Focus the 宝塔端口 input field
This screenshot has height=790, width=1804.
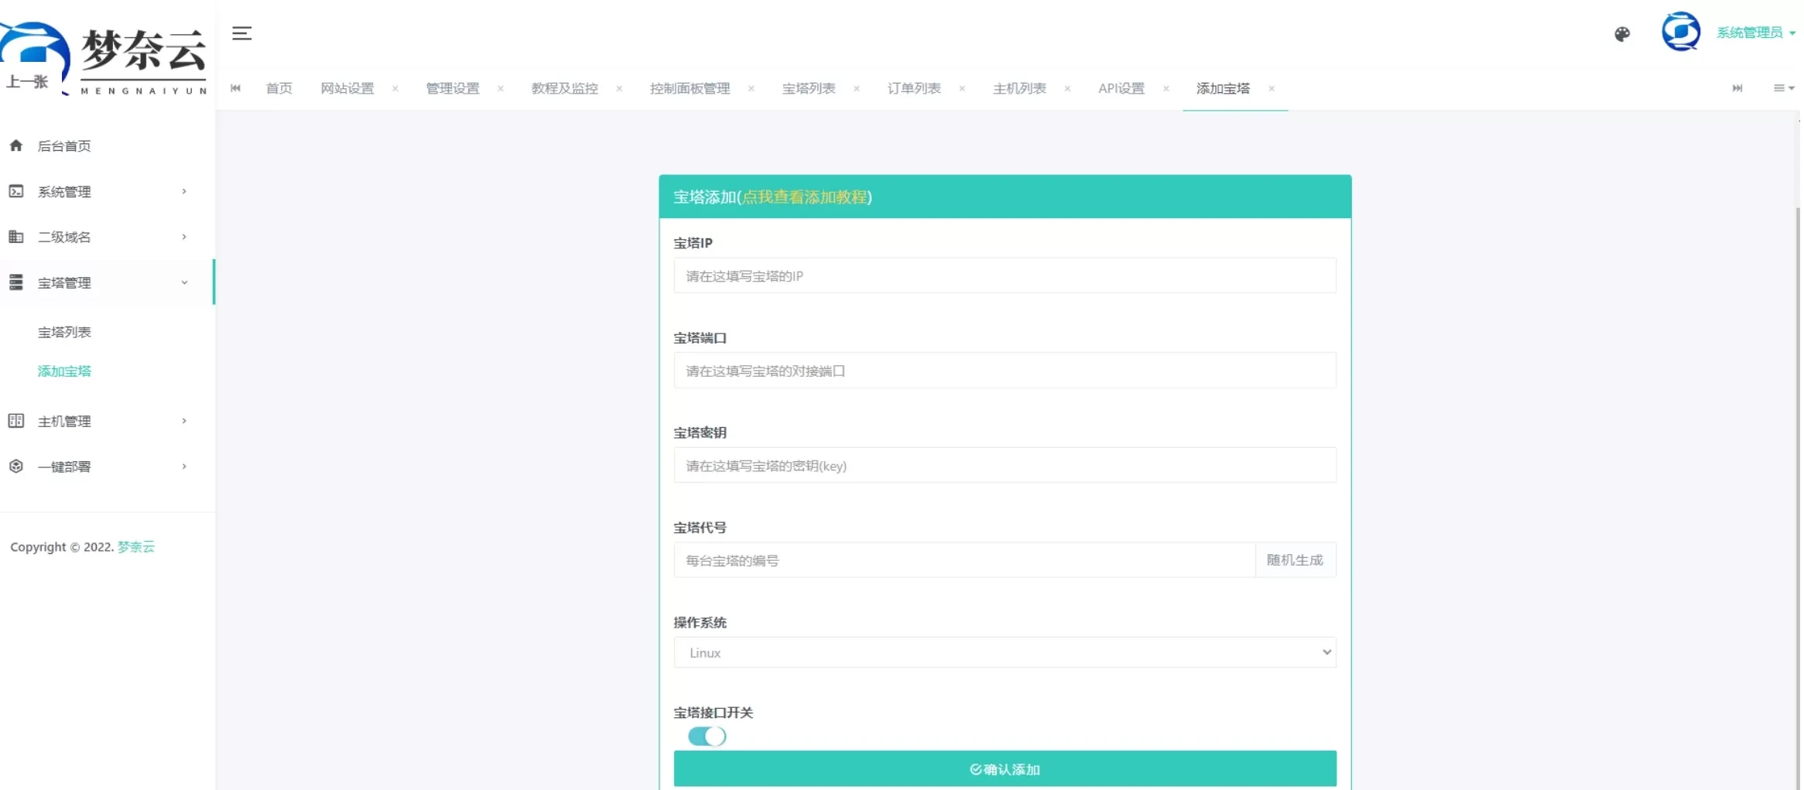point(1005,371)
